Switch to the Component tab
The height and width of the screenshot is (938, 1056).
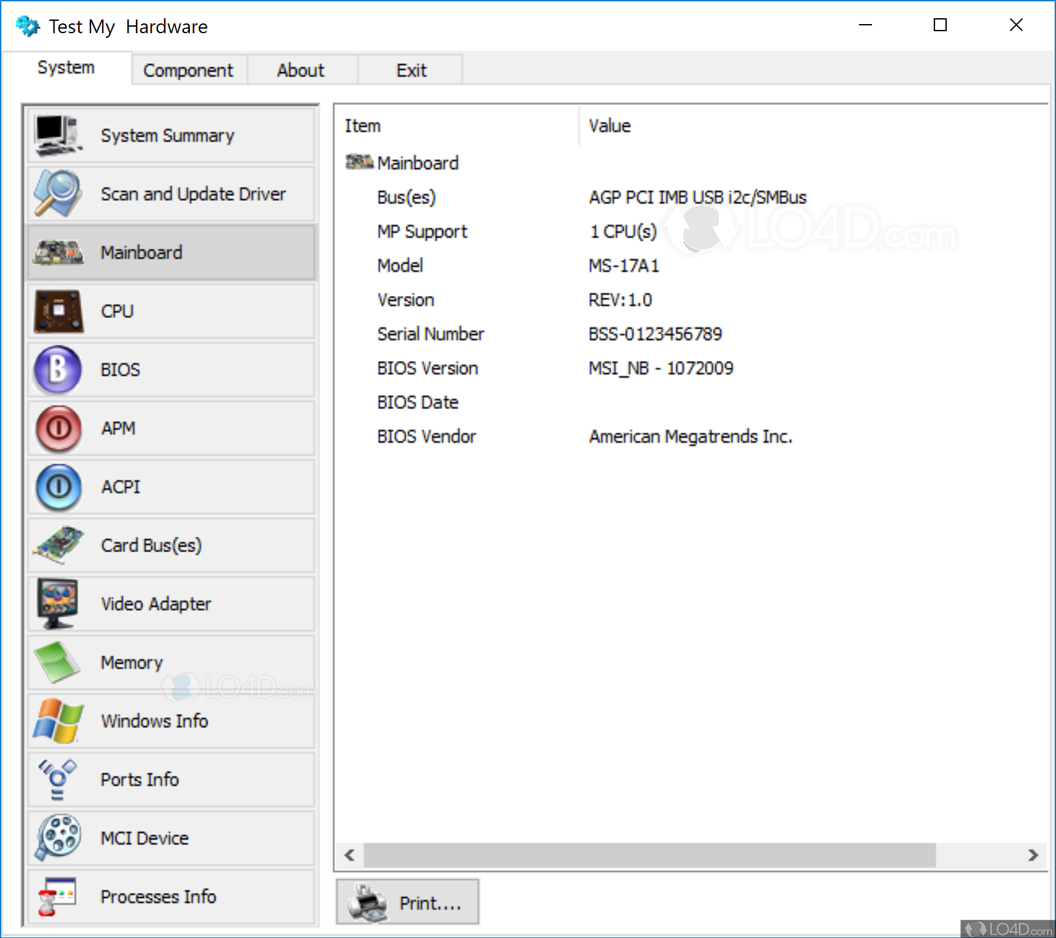[188, 70]
